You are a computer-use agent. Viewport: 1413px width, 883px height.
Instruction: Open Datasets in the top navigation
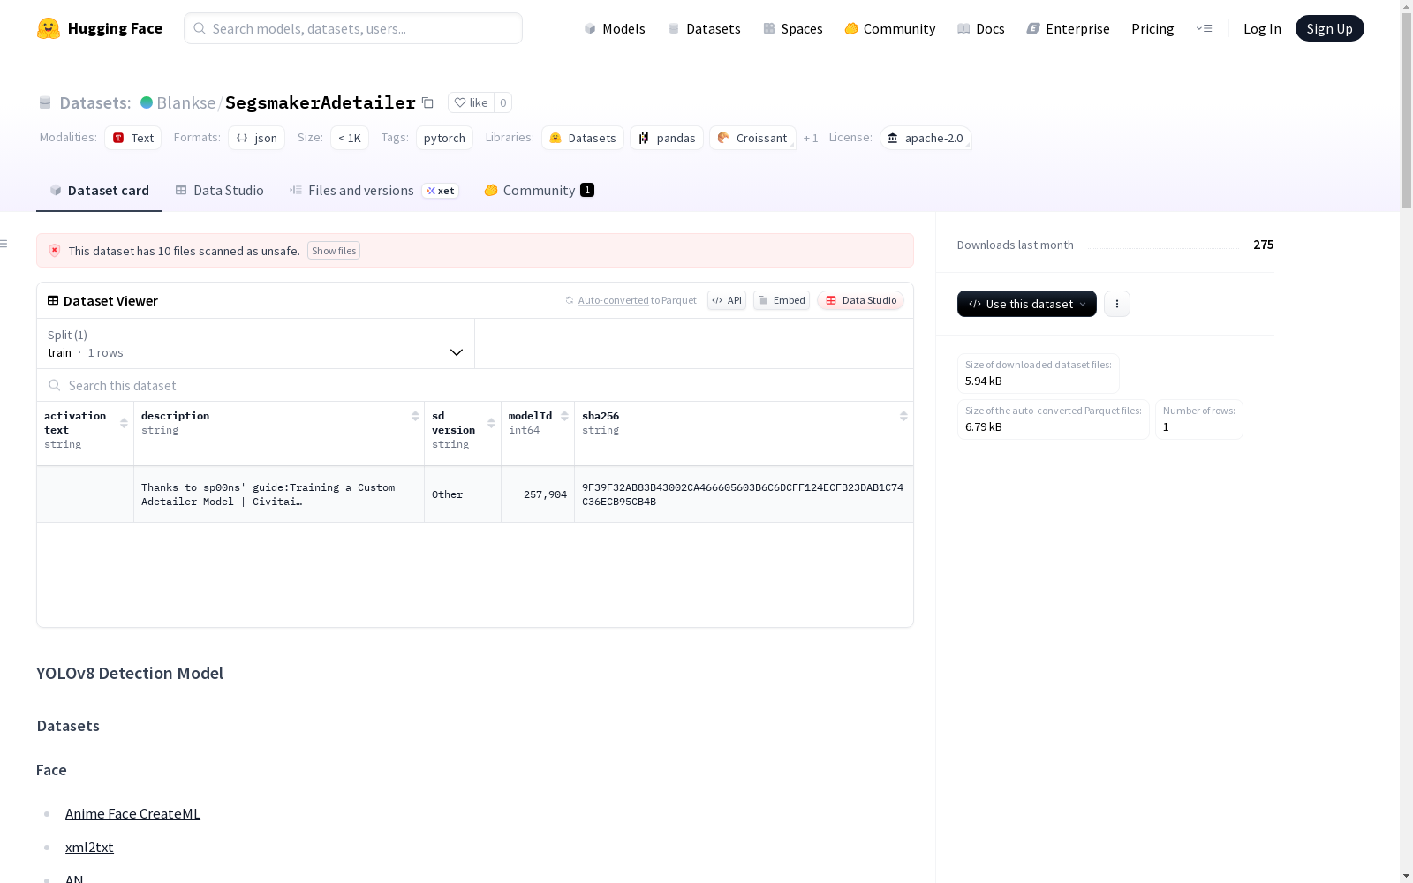[x=705, y=28]
